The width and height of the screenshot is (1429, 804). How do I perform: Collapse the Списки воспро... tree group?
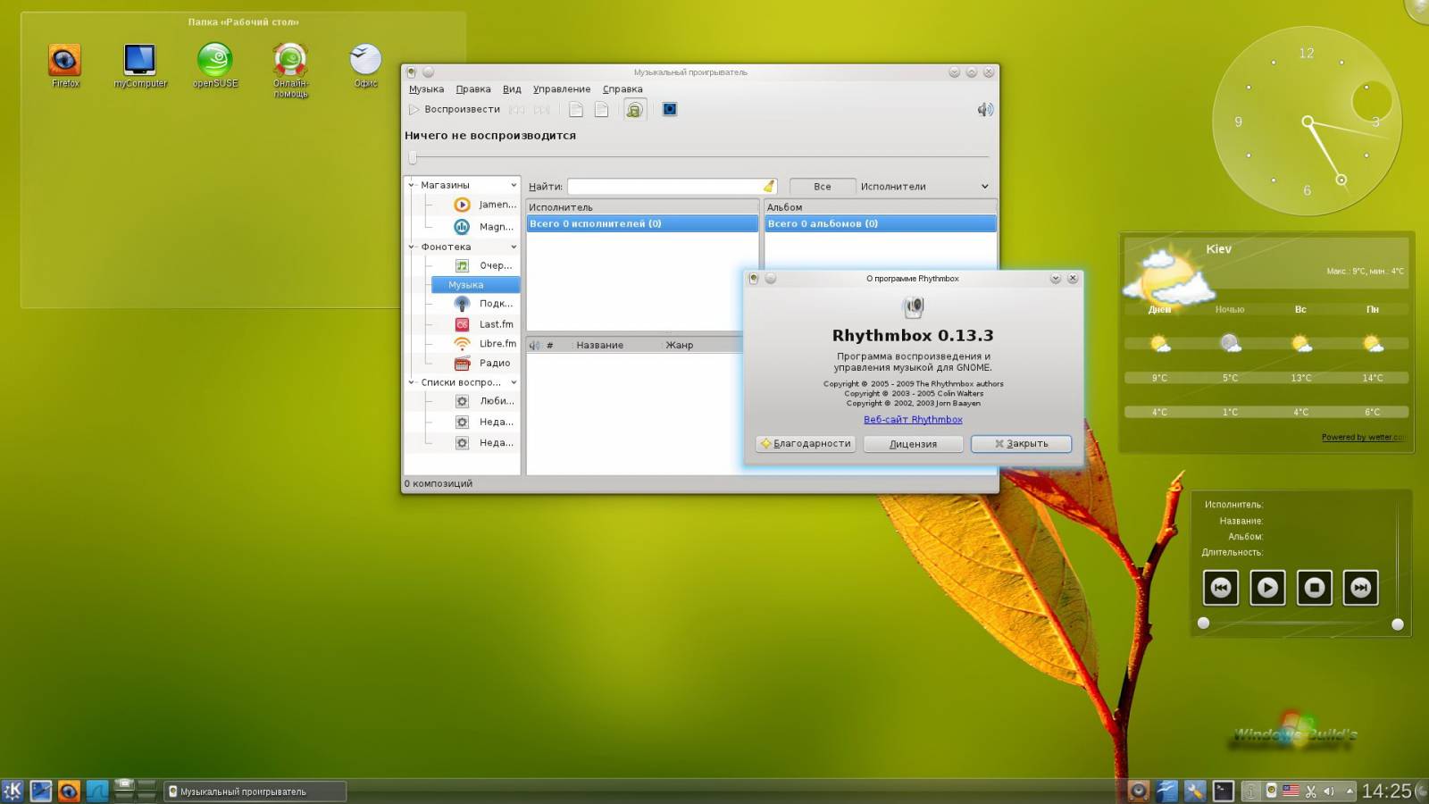click(x=412, y=382)
